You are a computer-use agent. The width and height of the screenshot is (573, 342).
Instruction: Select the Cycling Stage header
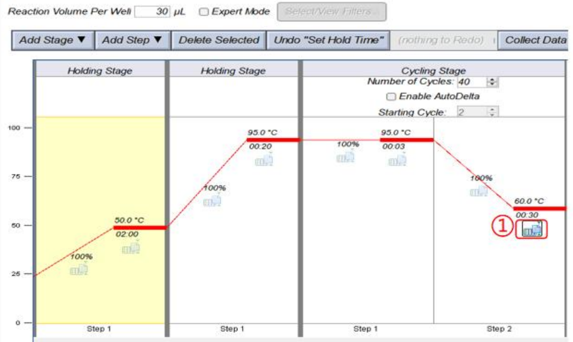point(433,70)
